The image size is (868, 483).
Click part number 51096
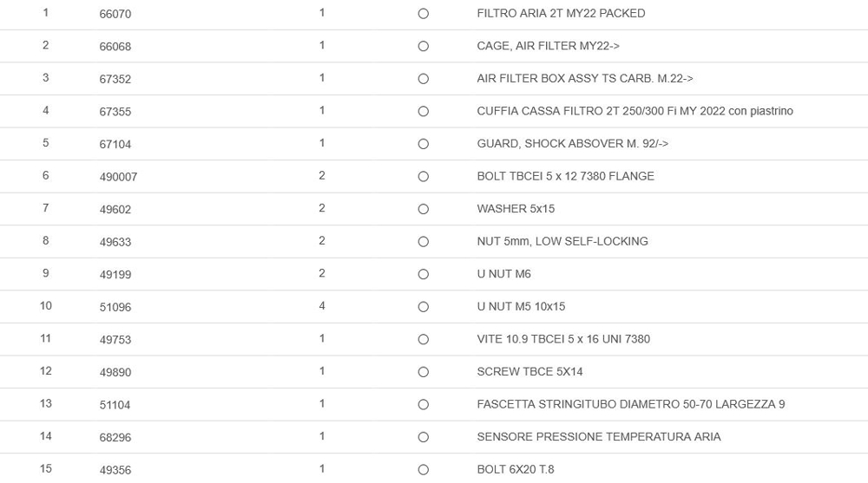(115, 307)
